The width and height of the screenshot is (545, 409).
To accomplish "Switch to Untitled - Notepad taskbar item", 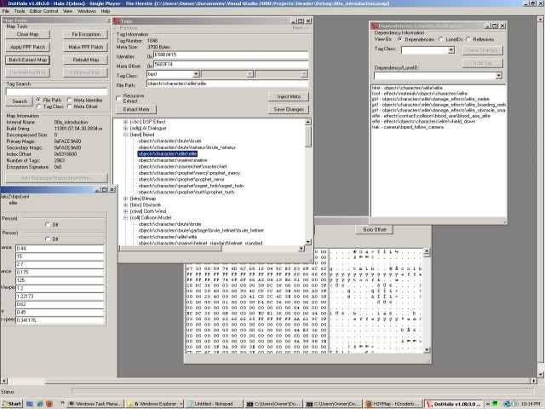I will pos(214,403).
